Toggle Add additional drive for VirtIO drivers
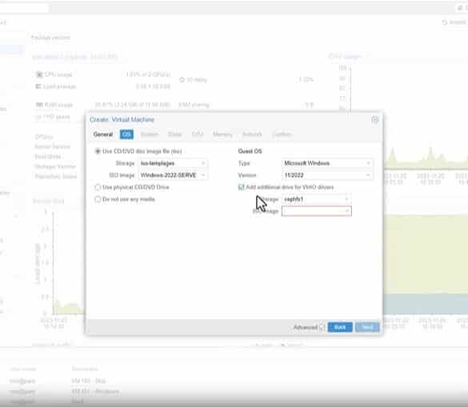The width and height of the screenshot is (468, 407). pos(241,187)
